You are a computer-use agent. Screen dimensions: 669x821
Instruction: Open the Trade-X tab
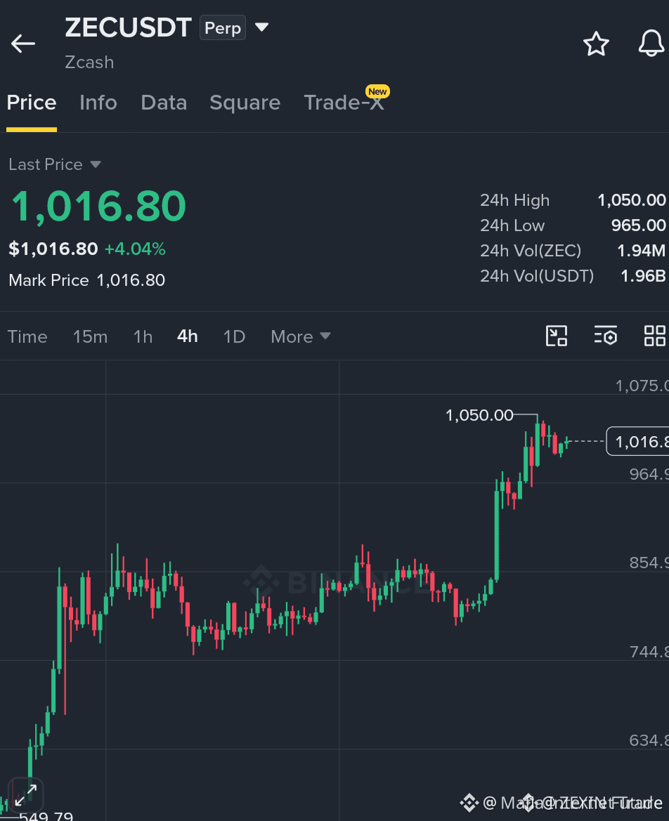click(344, 103)
